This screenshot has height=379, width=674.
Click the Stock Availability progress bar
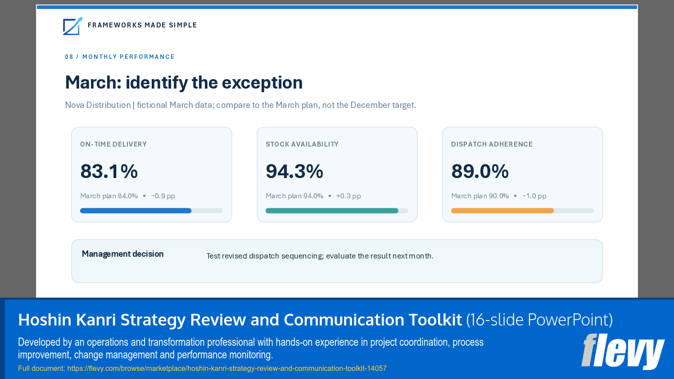pyautogui.click(x=337, y=211)
